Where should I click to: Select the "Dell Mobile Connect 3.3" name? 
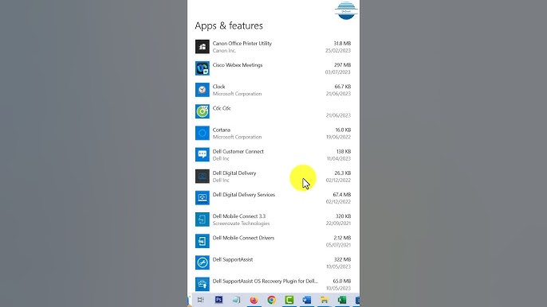tap(239, 216)
